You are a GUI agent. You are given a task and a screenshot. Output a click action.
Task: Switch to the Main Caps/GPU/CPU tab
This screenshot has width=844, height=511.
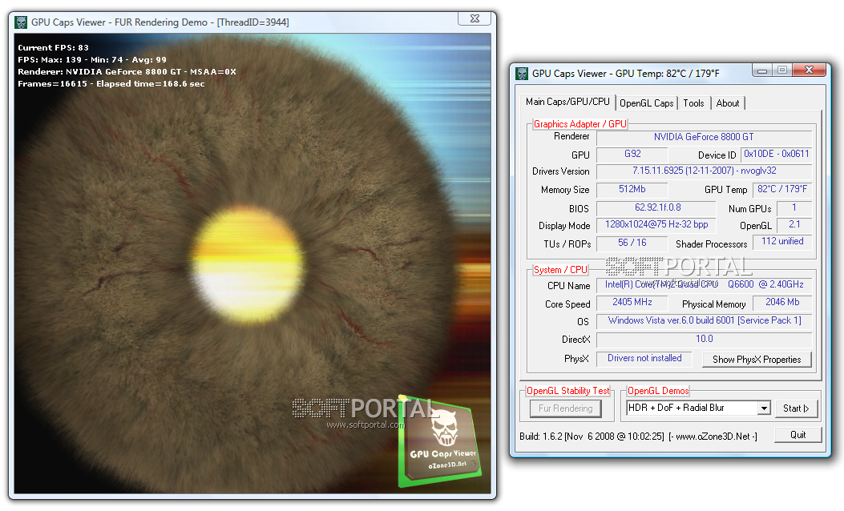tap(567, 102)
